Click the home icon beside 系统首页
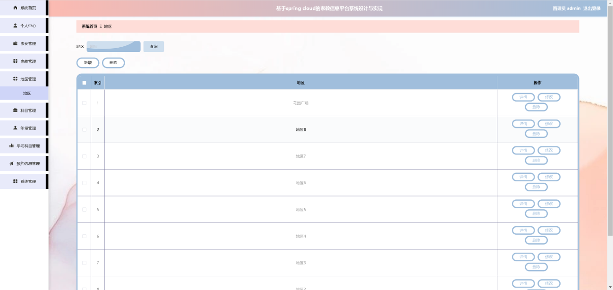The width and height of the screenshot is (613, 290). point(15,8)
